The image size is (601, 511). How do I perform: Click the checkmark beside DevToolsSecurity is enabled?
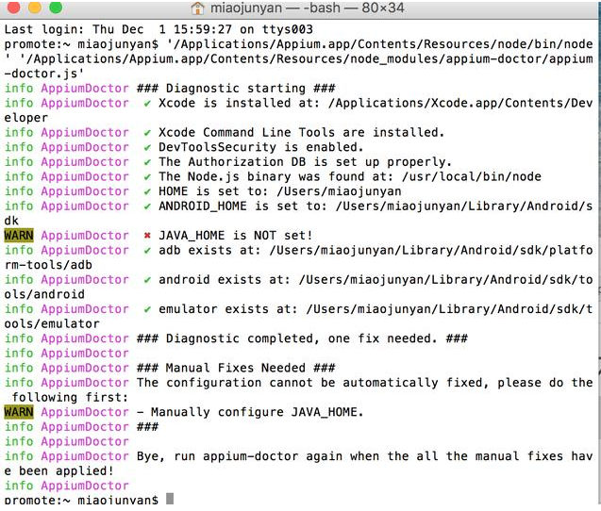click(x=147, y=147)
